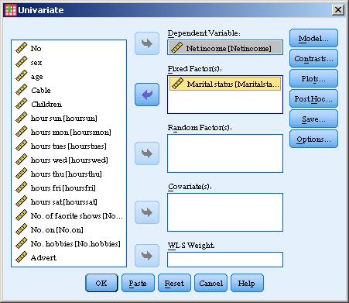The height and width of the screenshot is (303, 349).
Task: Select hour sun [hoursun] variable
Action: click(69, 118)
